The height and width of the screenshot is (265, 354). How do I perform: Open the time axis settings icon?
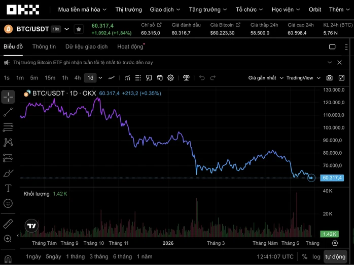[335, 243]
